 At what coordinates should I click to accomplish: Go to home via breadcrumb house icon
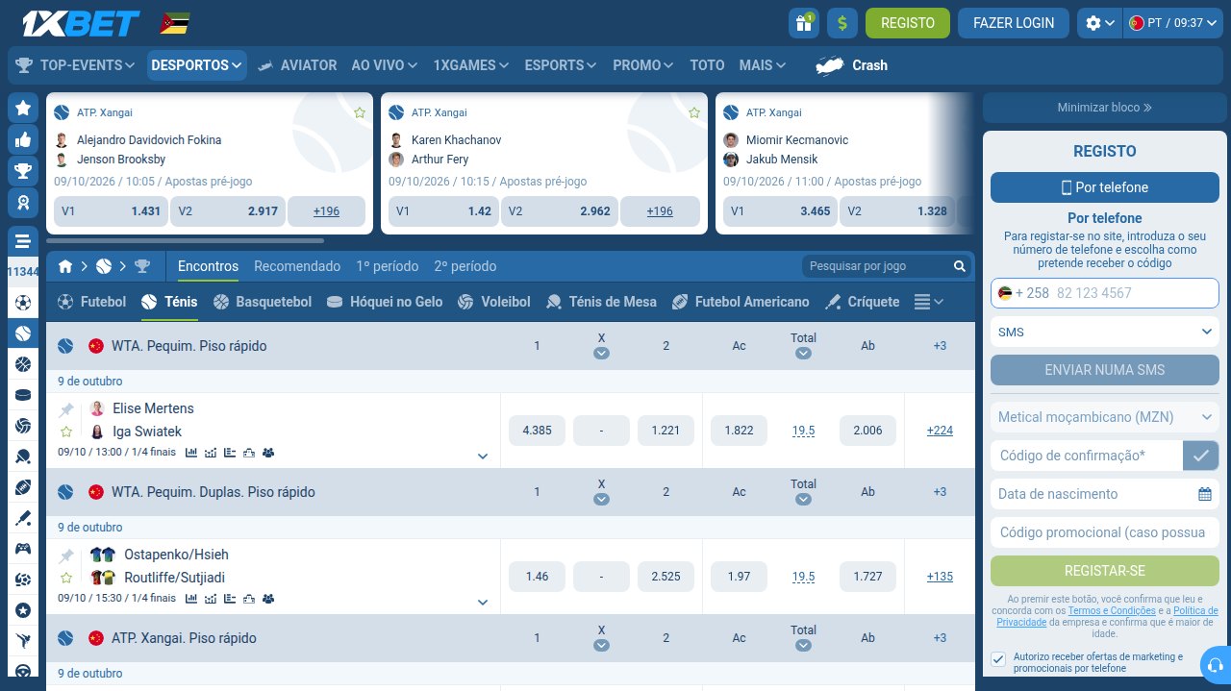pos(65,266)
